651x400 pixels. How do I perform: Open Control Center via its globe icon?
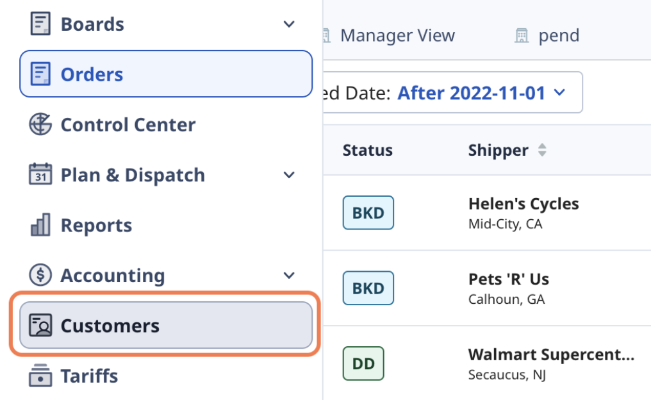(x=40, y=124)
